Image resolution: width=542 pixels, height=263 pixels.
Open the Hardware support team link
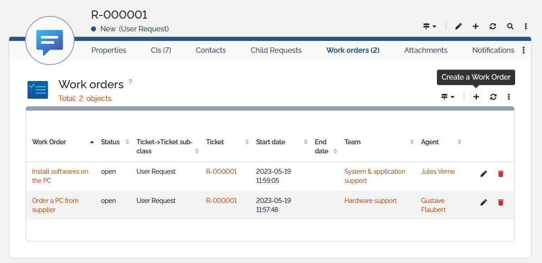(x=370, y=201)
